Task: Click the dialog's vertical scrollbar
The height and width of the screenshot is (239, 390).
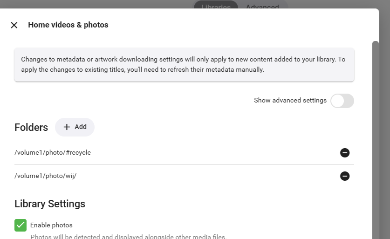Action: (x=375, y=140)
